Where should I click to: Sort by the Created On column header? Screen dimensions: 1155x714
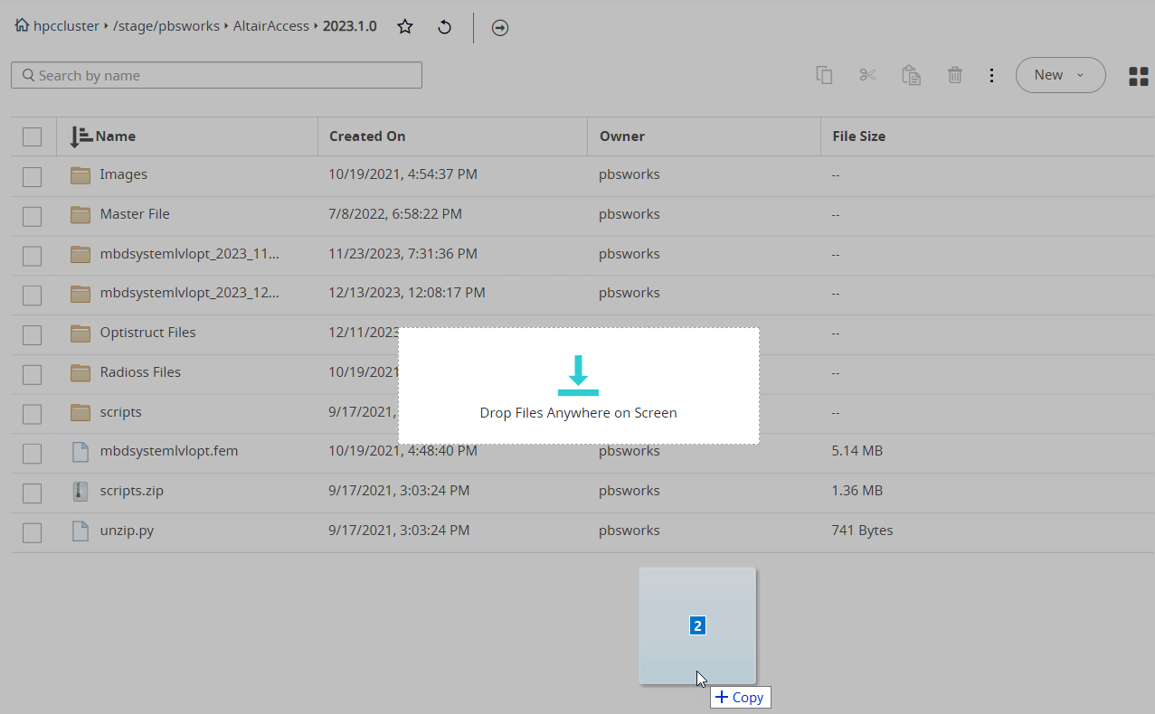(367, 136)
